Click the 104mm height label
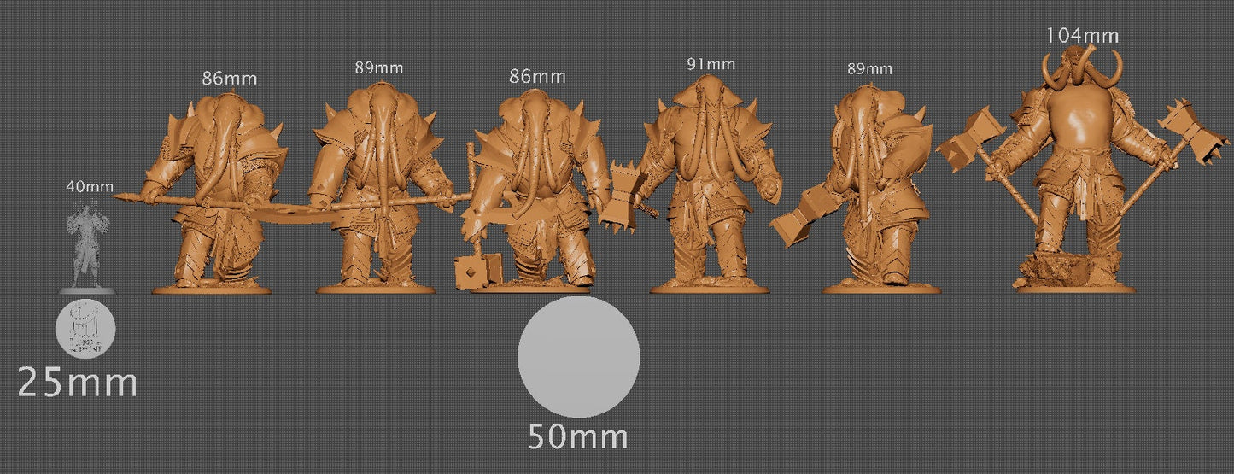Image resolution: width=1234 pixels, height=474 pixels. 1082,35
